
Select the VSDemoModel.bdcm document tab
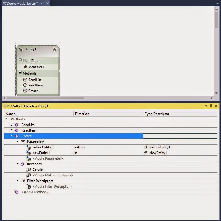(20, 3)
